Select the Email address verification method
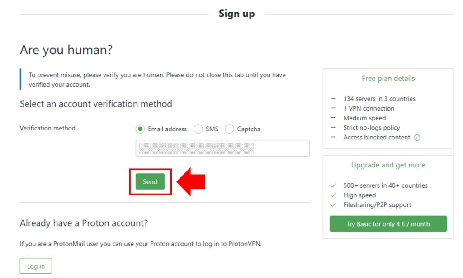This screenshot has height=278, width=463. coord(140,129)
